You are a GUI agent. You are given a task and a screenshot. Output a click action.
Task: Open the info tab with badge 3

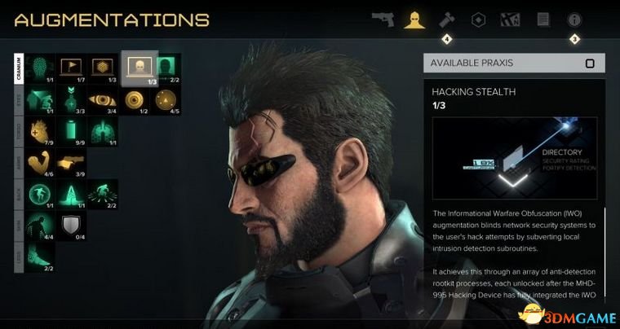coord(574,20)
